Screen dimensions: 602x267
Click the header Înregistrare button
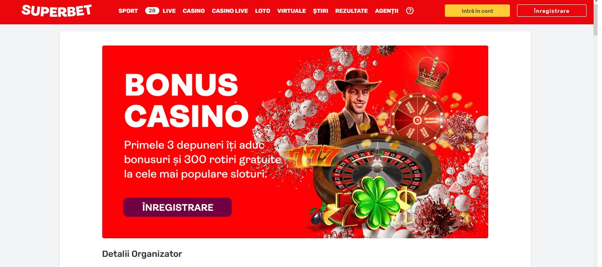552,11
